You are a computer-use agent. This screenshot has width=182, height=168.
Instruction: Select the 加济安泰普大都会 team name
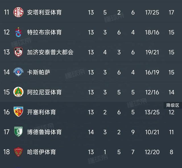[x=50, y=52]
